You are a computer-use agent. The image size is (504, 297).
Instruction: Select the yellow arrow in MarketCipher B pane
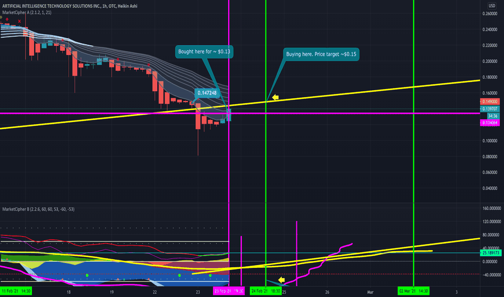[281, 280]
